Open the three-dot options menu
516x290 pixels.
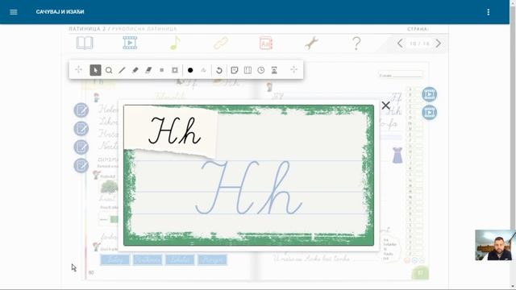click(489, 12)
